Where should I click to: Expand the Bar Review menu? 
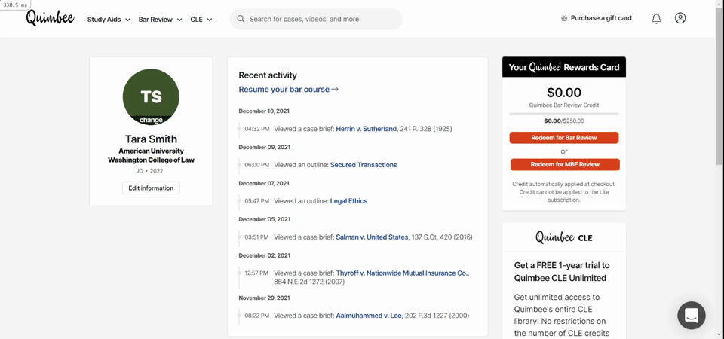(x=160, y=20)
